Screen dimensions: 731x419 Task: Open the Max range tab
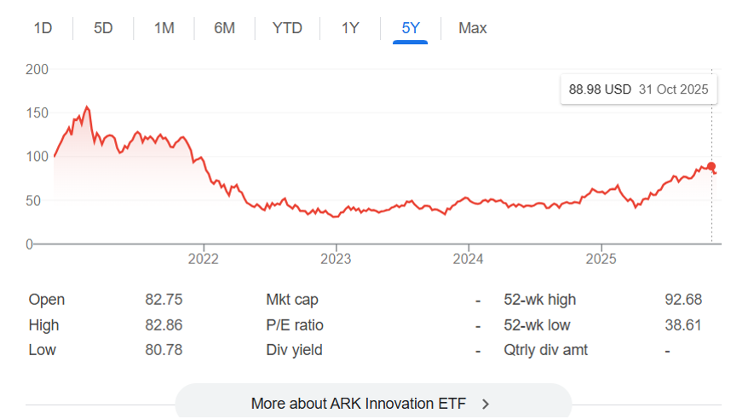click(x=472, y=28)
